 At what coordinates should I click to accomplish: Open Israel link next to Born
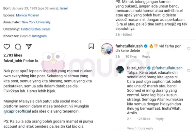[x=64, y=9]
